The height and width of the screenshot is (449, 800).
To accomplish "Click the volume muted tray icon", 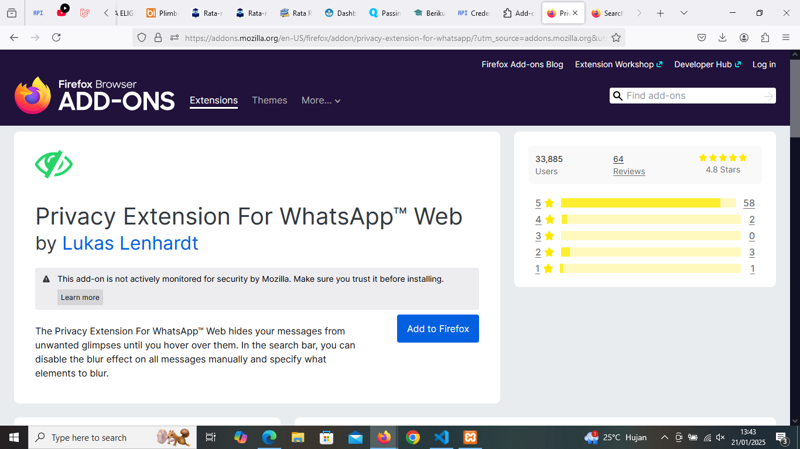I will point(720,437).
